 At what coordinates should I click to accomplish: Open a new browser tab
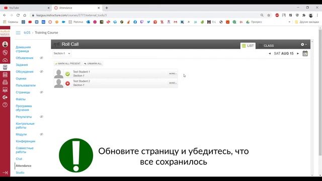(107, 8)
